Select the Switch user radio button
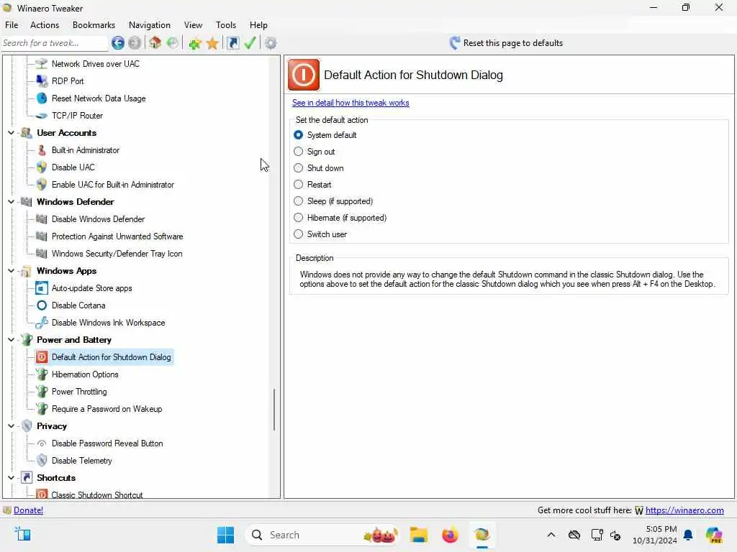This screenshot has width=737, height=552. 299,234
